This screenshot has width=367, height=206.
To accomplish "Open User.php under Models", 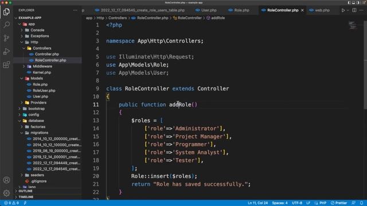I will click(48, 97).
